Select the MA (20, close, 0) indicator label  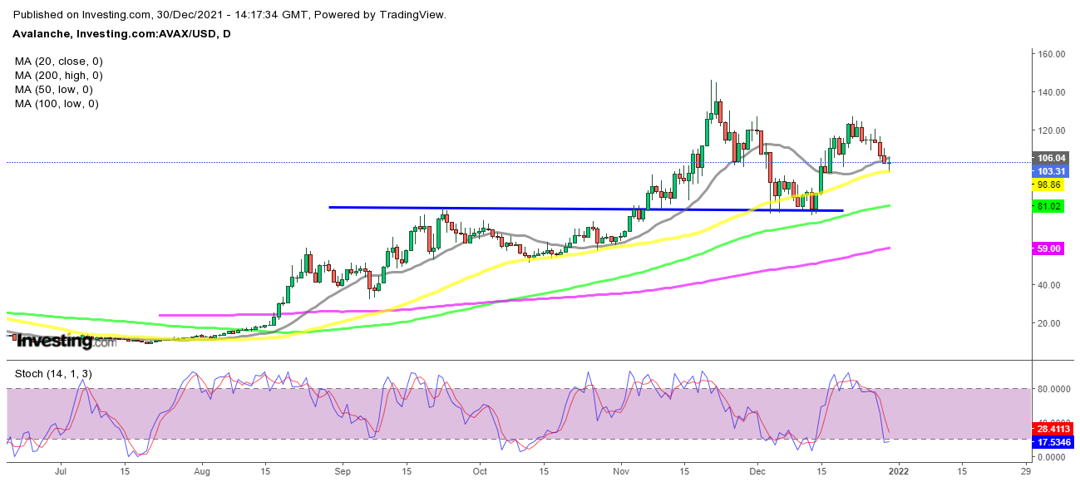pos(58,61)
